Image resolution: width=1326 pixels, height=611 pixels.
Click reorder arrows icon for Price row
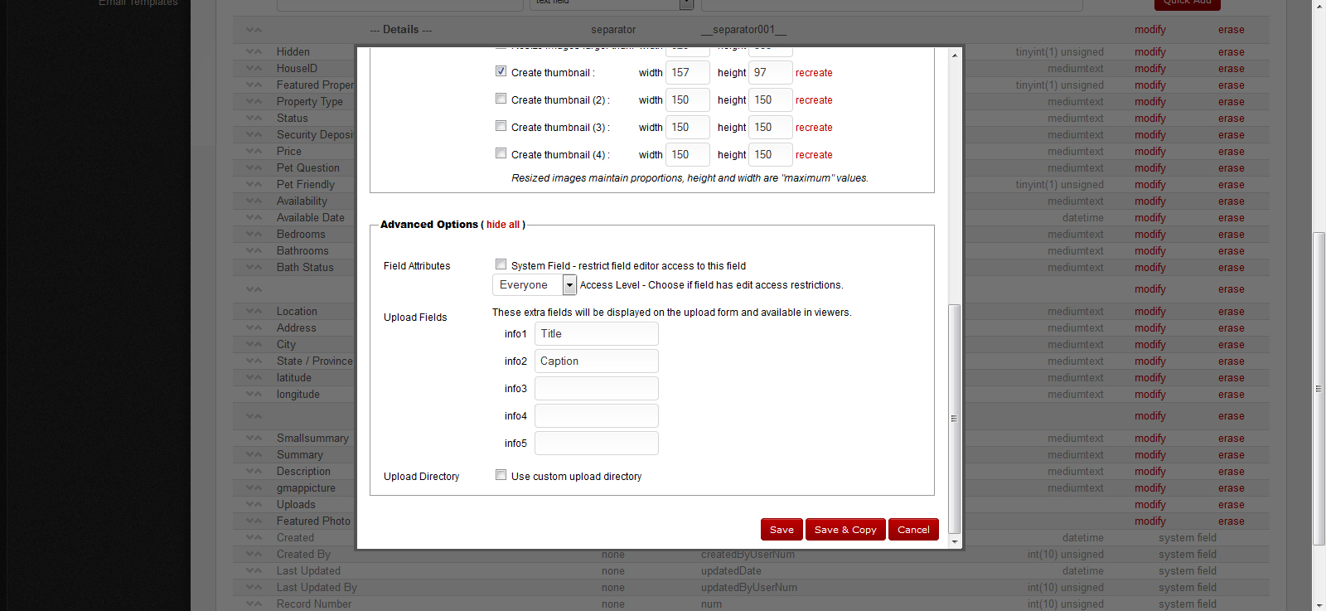pos(254,151)
